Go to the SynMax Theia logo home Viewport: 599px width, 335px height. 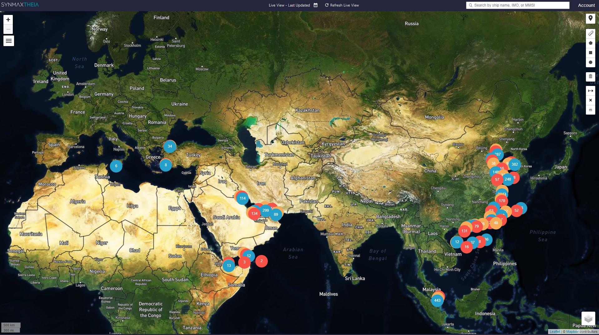pos(20,5)
